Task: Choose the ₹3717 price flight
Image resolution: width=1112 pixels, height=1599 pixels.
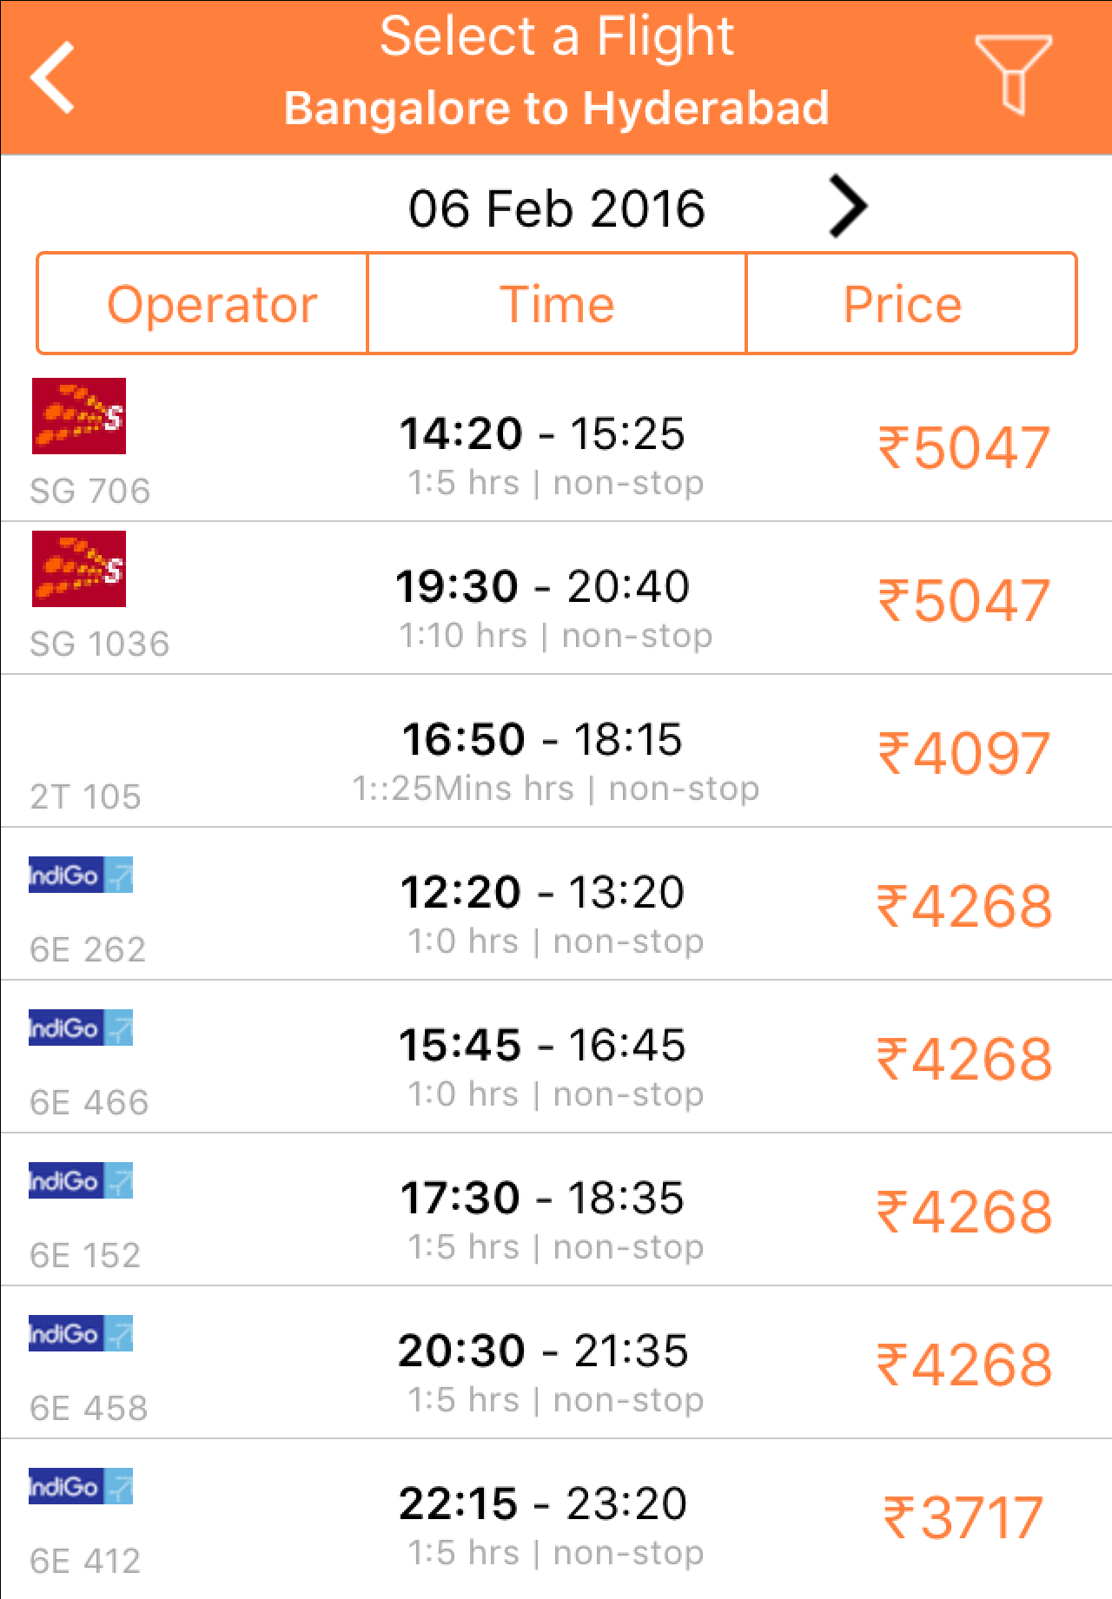Action: 963,1517
